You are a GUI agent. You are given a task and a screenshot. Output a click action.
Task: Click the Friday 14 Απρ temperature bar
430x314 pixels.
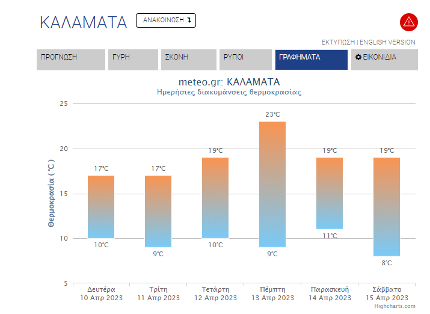330,193
